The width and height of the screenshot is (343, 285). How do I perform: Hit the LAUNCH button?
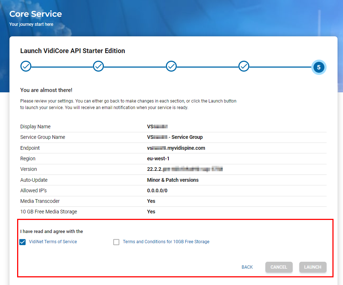(x=313, y=267)
